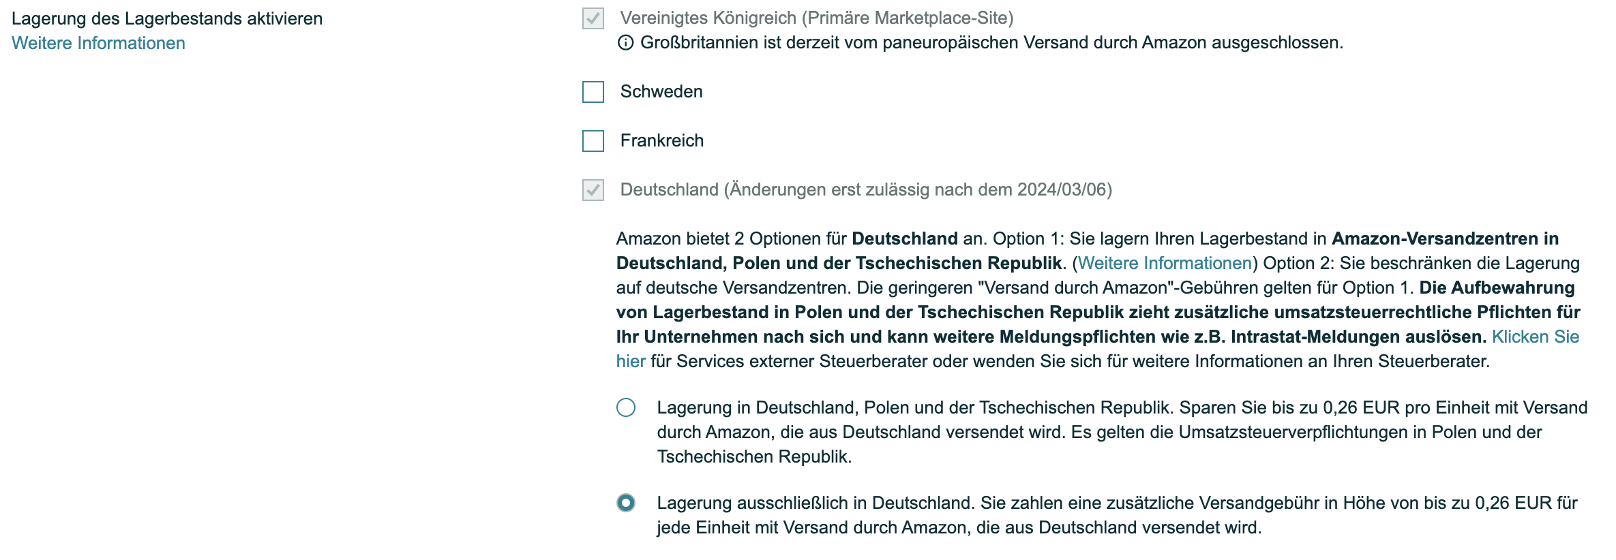Screen dimensions: 1616x560
Task: Click the 'Schweden' label text
Action: (x=661, y=91)
